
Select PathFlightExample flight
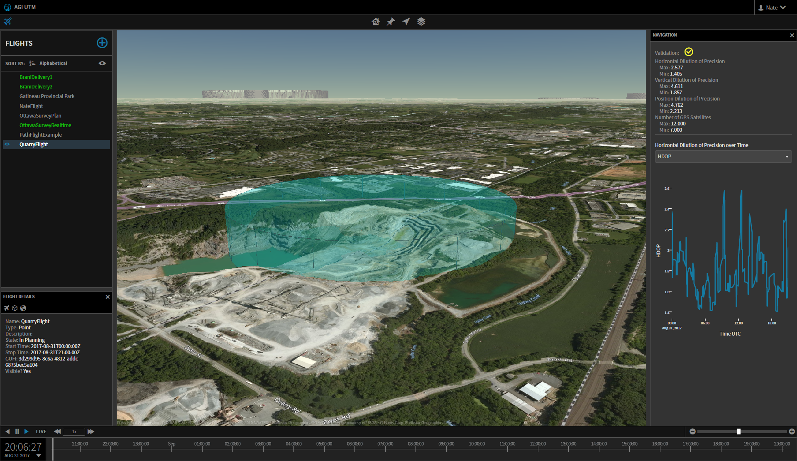41,135
